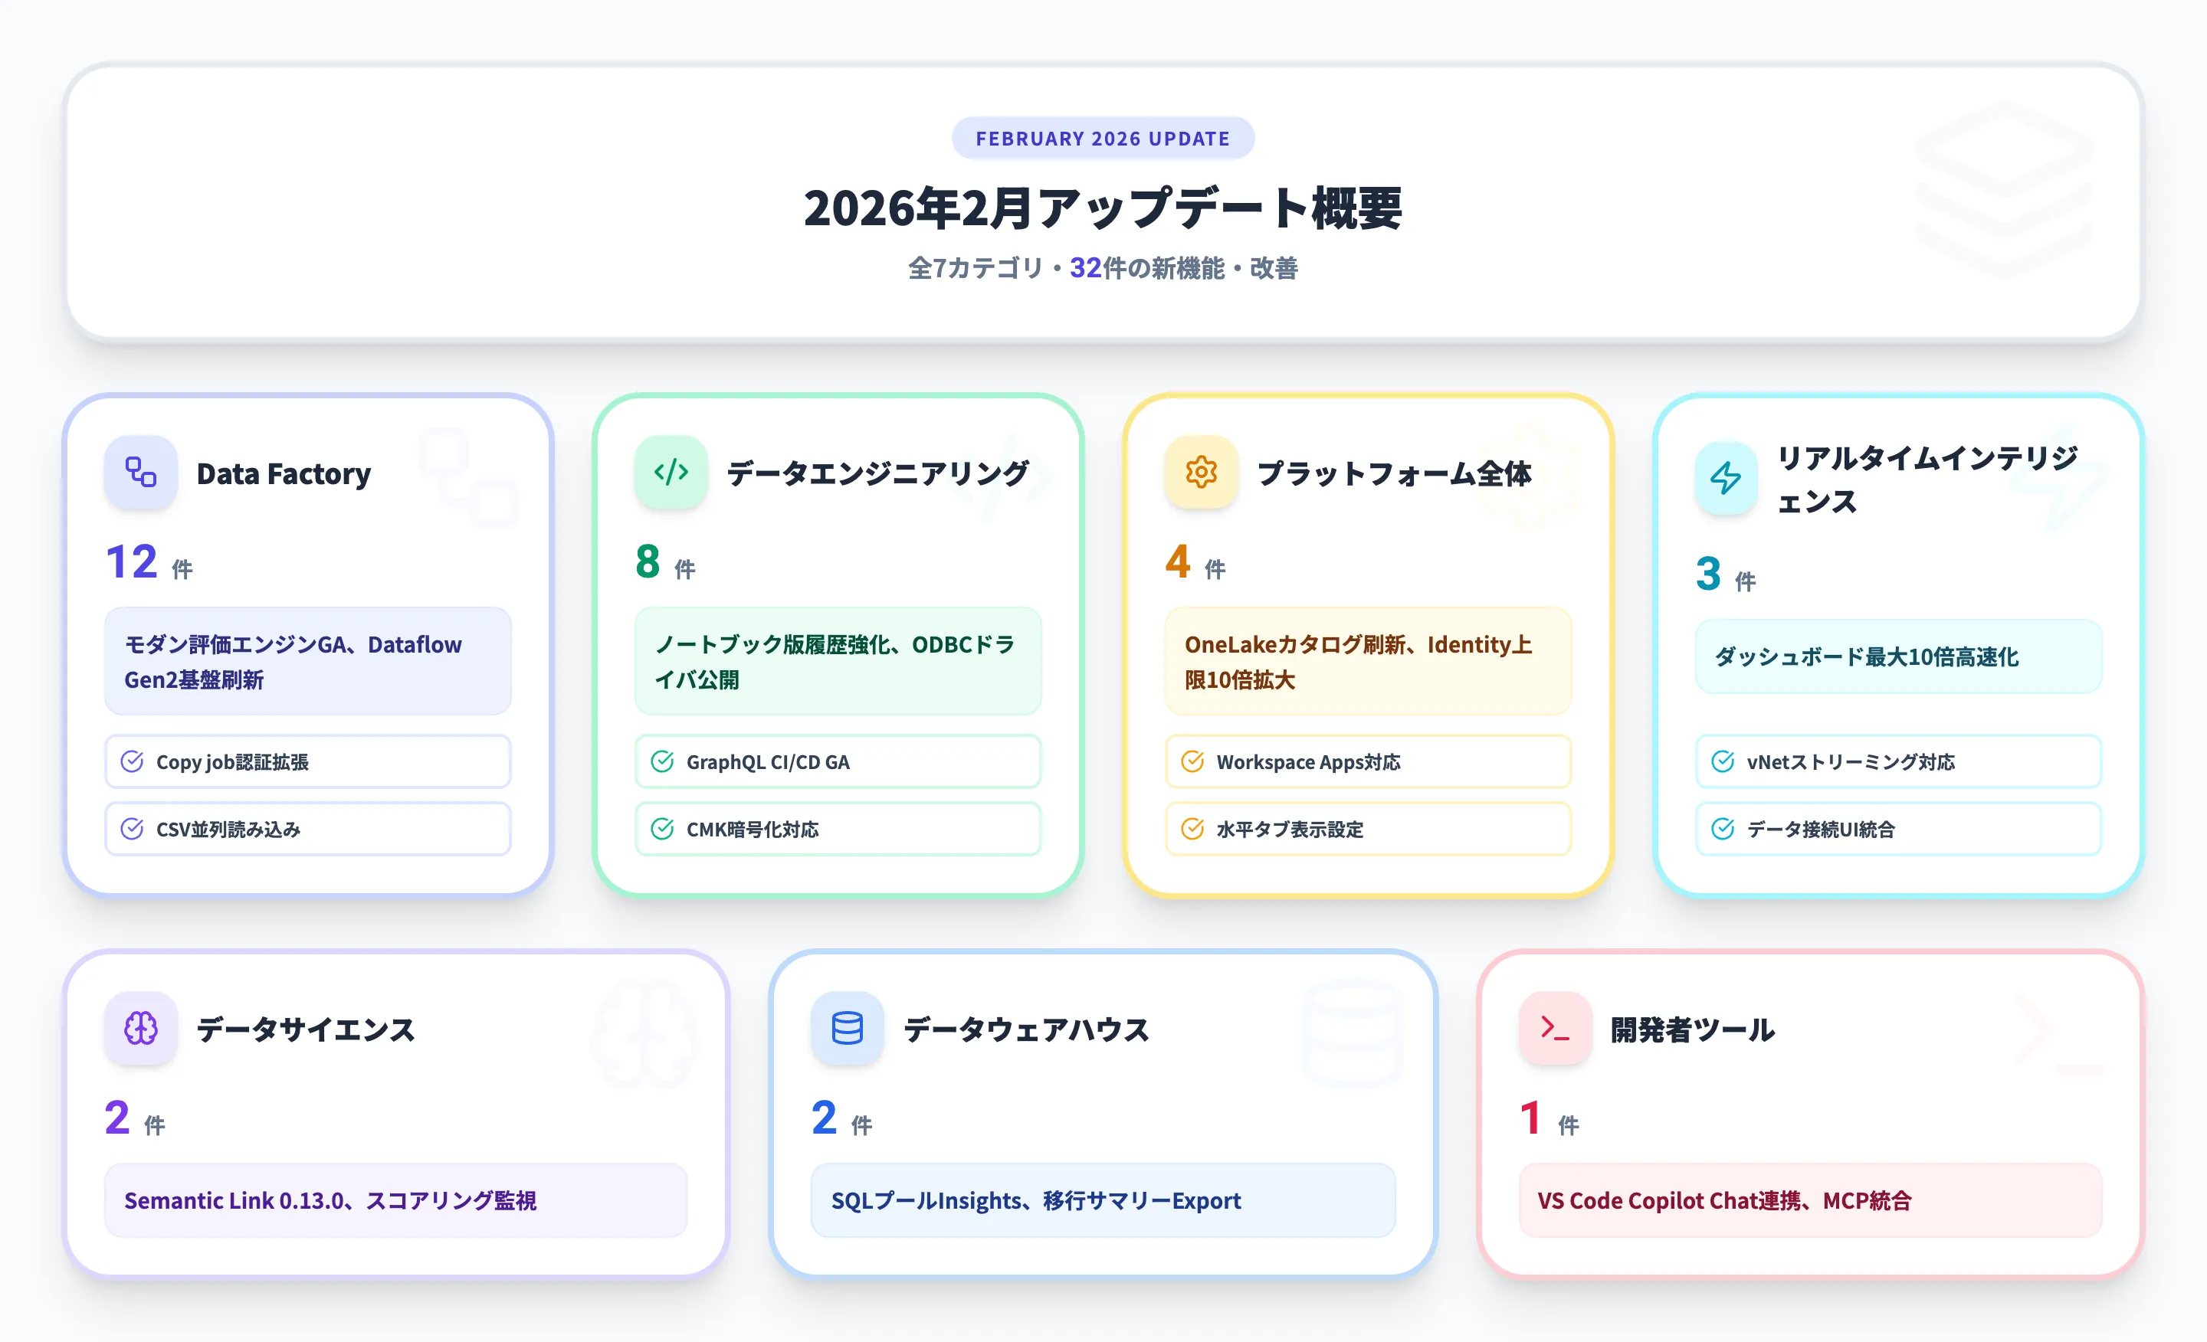Click the ダッシュボード最大10倍高速化 highlight

pyautogui.click(x=1898, y=657)
